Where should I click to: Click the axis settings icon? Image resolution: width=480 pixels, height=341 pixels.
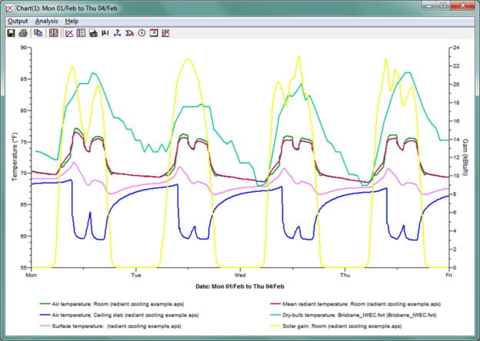[117, 34]
